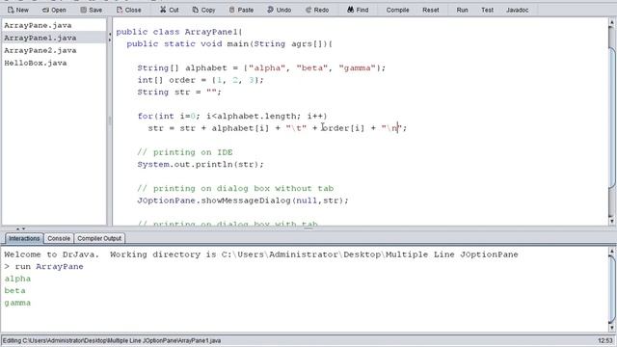This screenshot has width=617, height=347.
Task: Switch to the Interactions tab
Action: coord(24,238)
